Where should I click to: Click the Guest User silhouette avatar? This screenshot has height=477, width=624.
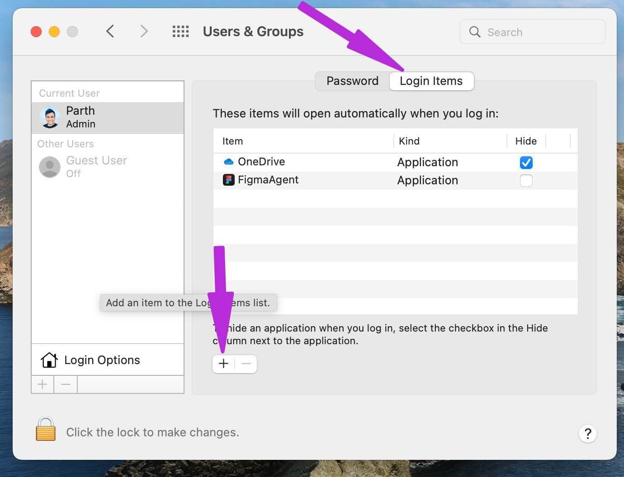point(50,167)
